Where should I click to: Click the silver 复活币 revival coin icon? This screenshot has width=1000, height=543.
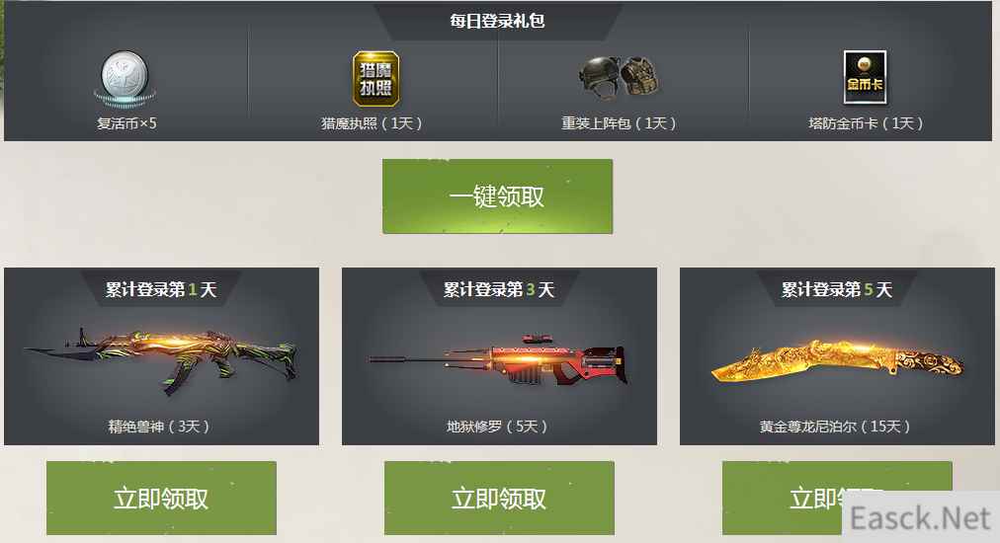(125, 79)
